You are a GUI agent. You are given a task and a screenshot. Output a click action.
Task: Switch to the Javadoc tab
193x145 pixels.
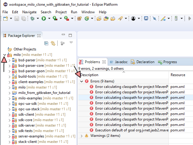(x=119, y=62)
